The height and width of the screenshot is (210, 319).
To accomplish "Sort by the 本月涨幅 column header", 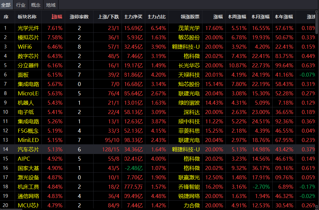I will point(261,17).
